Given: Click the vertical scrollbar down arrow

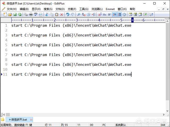Looking at the screenshot, I should 167,111.
